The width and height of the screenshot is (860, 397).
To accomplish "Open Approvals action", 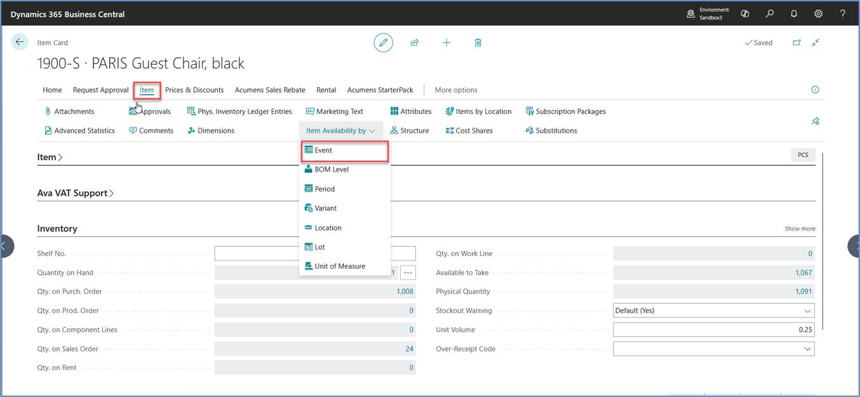I will coord(150,111).
